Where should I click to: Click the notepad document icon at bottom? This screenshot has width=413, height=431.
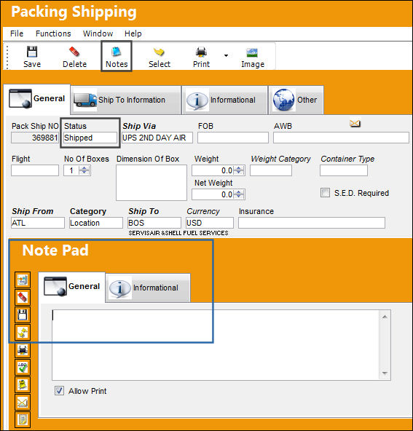click(23, 420)
